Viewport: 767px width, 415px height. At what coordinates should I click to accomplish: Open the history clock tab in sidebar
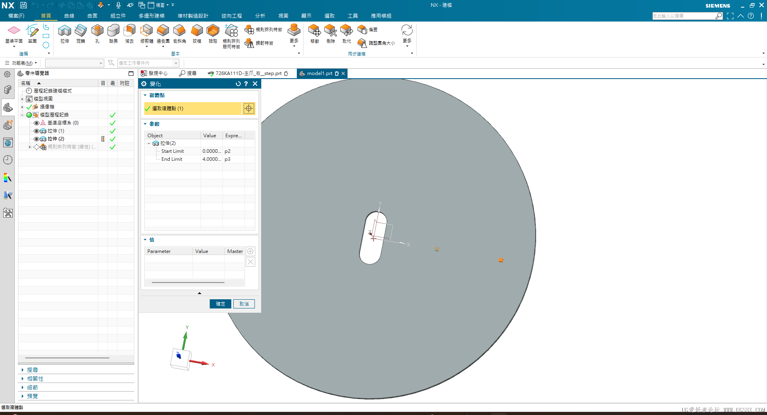pos(8,160)
